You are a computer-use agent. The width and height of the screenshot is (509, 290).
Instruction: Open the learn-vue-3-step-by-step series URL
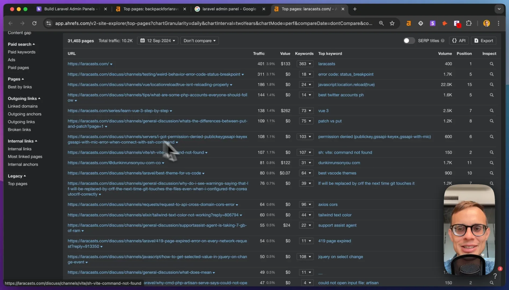(x=118, y=111)
